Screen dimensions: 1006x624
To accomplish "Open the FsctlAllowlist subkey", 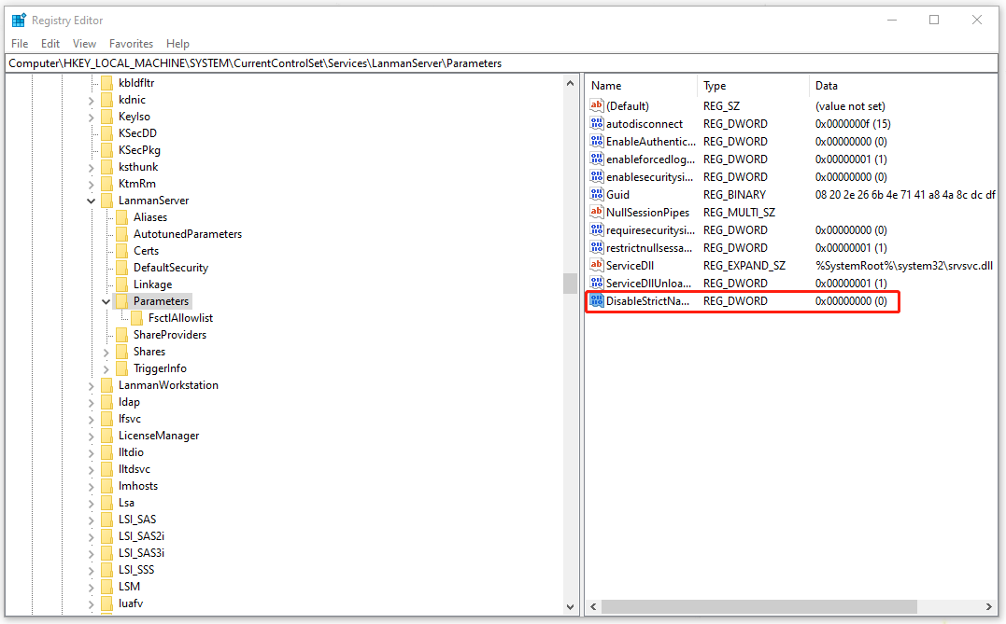I will (x=183, y=317).
